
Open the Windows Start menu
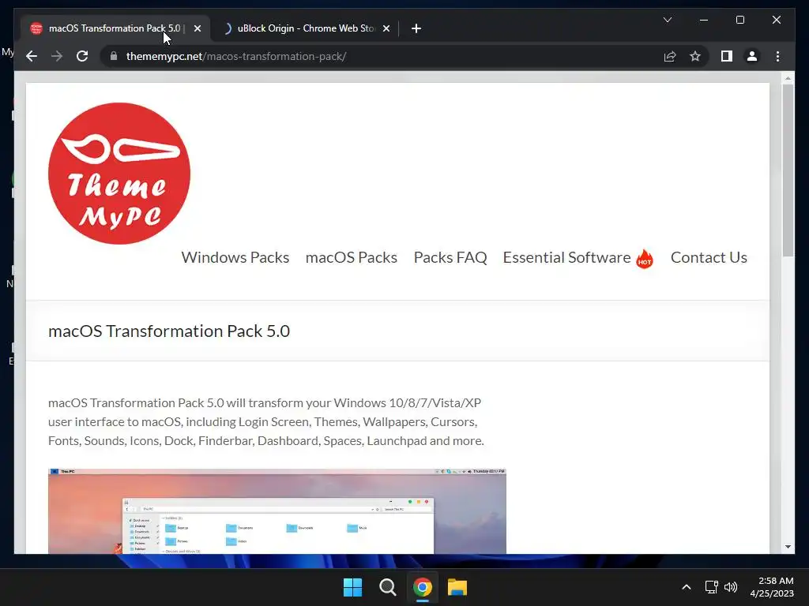tap(352, 587)
